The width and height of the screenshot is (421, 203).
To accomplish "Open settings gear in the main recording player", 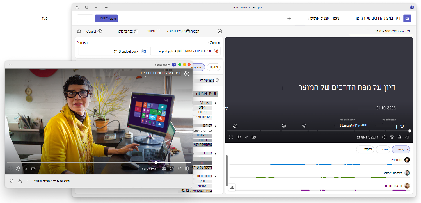I will (239, 137).
